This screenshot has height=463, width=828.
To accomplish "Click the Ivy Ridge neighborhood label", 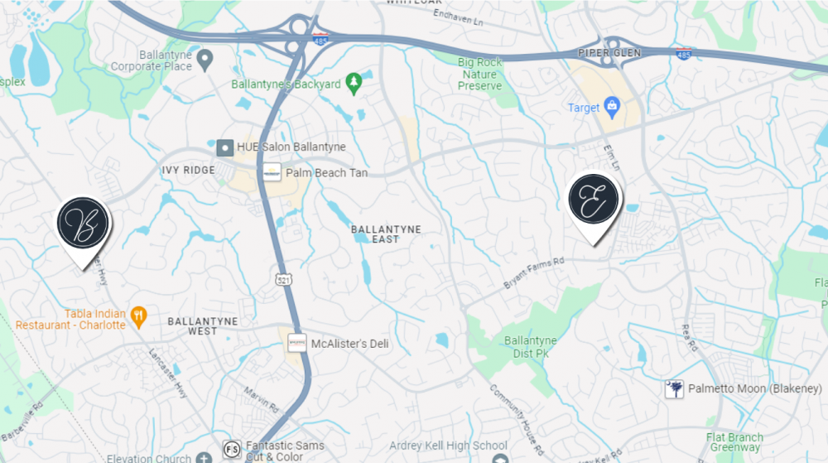I will (x=188, y=170).
